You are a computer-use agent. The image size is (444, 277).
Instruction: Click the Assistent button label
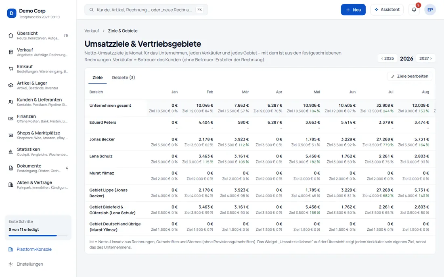390,10
